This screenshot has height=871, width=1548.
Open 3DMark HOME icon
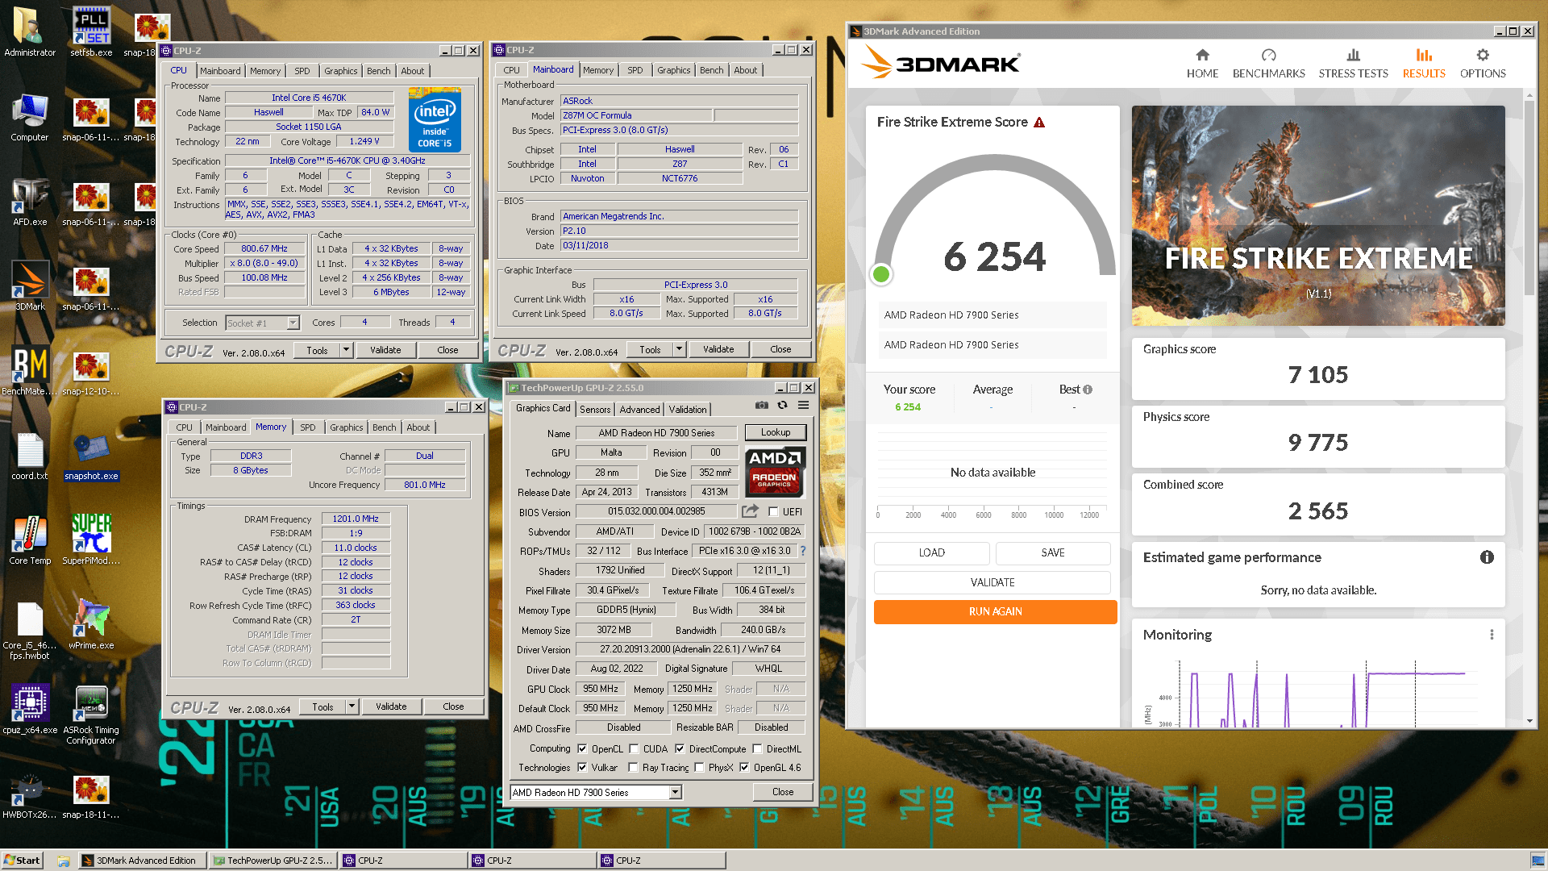click(x=1202, y=55)
